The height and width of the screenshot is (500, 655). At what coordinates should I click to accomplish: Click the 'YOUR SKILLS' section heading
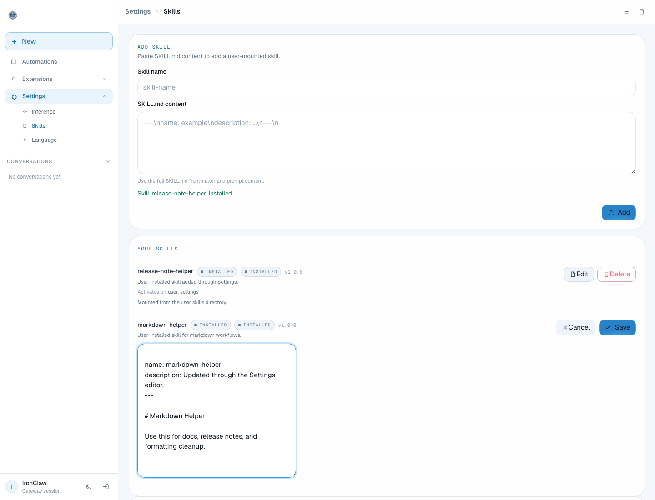(157, 249)
